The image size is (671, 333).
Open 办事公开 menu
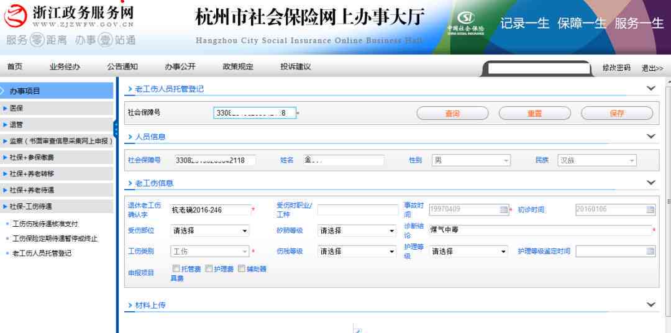click(180, 66)
